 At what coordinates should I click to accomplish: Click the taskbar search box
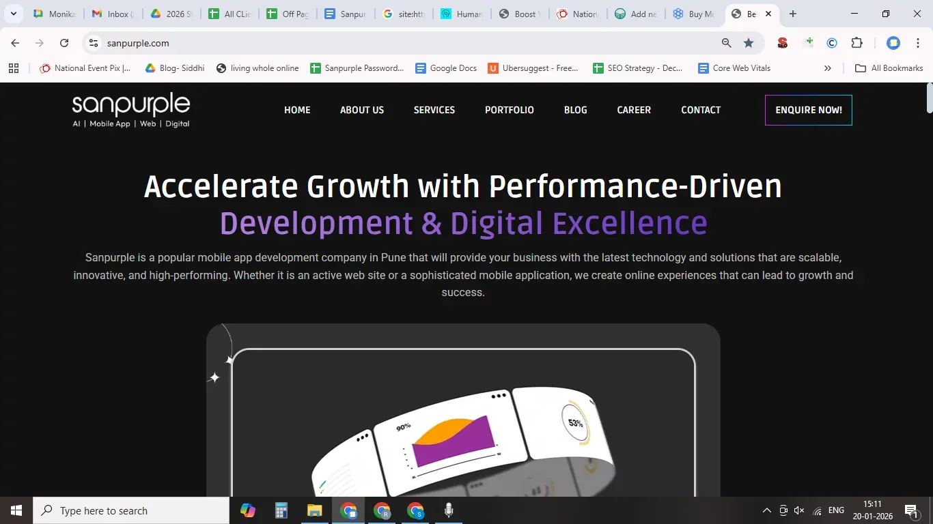click(x=131, y=510)
